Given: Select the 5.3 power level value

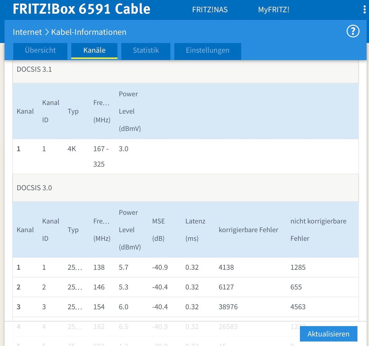Looking at the screenshot, I should pyautogui.click(x=123, y=287).
